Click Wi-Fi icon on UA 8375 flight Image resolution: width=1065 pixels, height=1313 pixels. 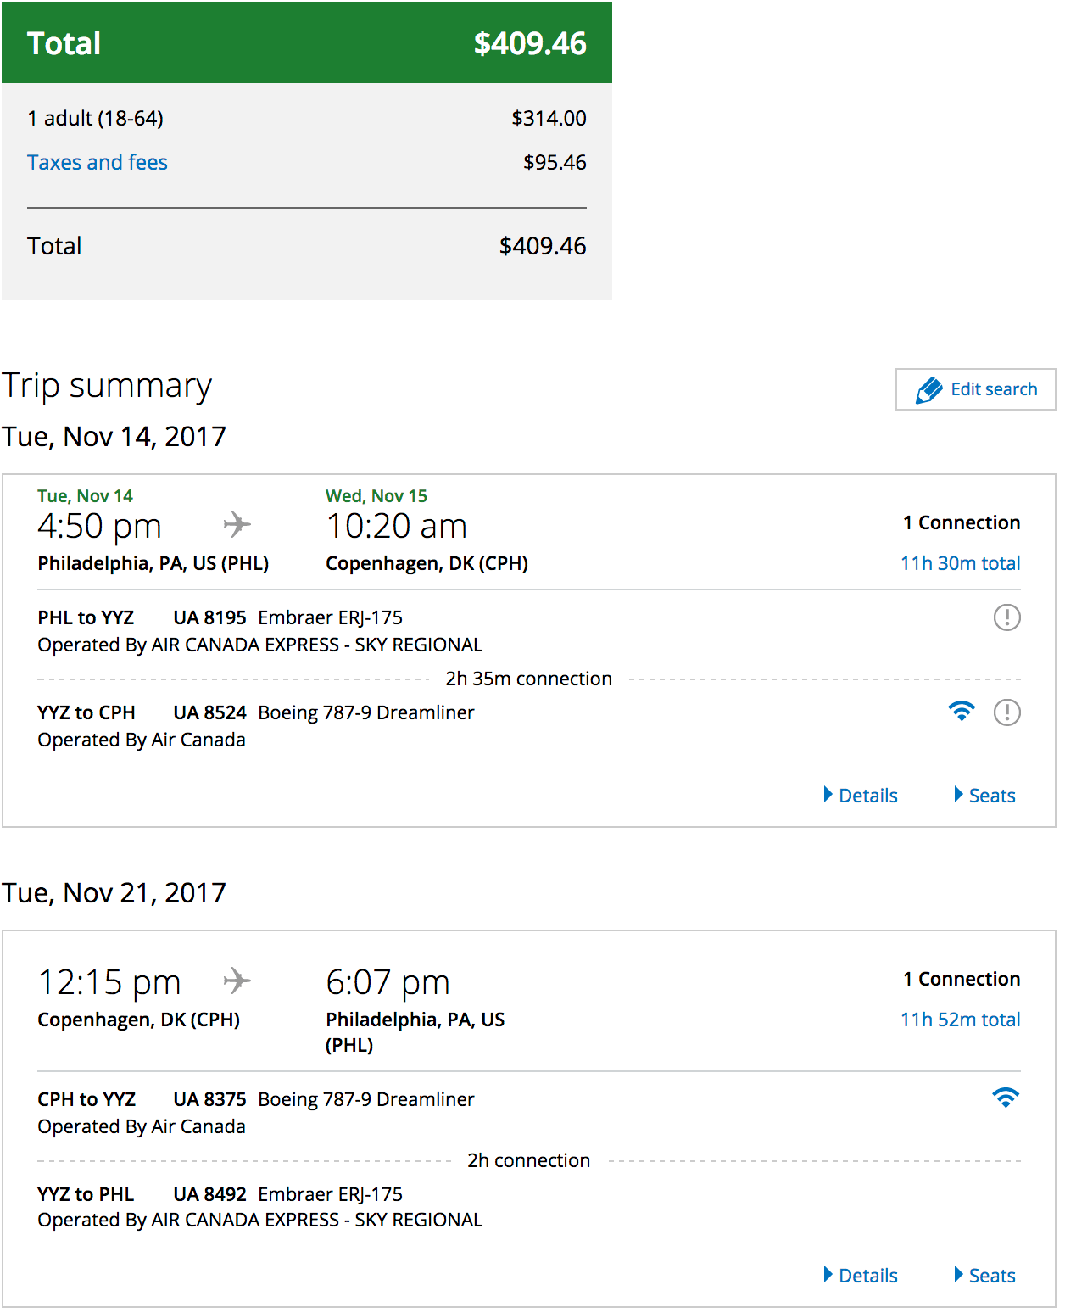pos(1006,1098)
